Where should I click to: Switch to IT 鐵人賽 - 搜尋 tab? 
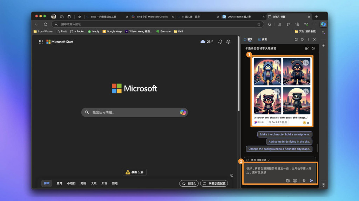(198, 17)
